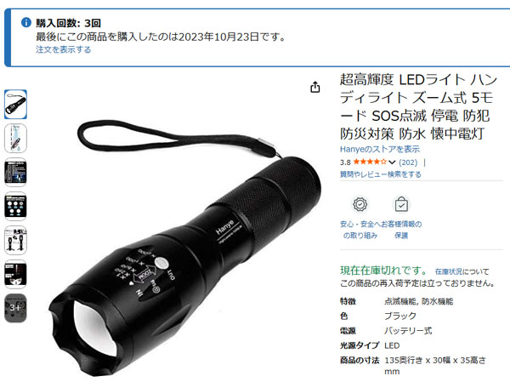
Task: Click the 質問やレビュー検索をする link
Action: (x=381, y=174)
